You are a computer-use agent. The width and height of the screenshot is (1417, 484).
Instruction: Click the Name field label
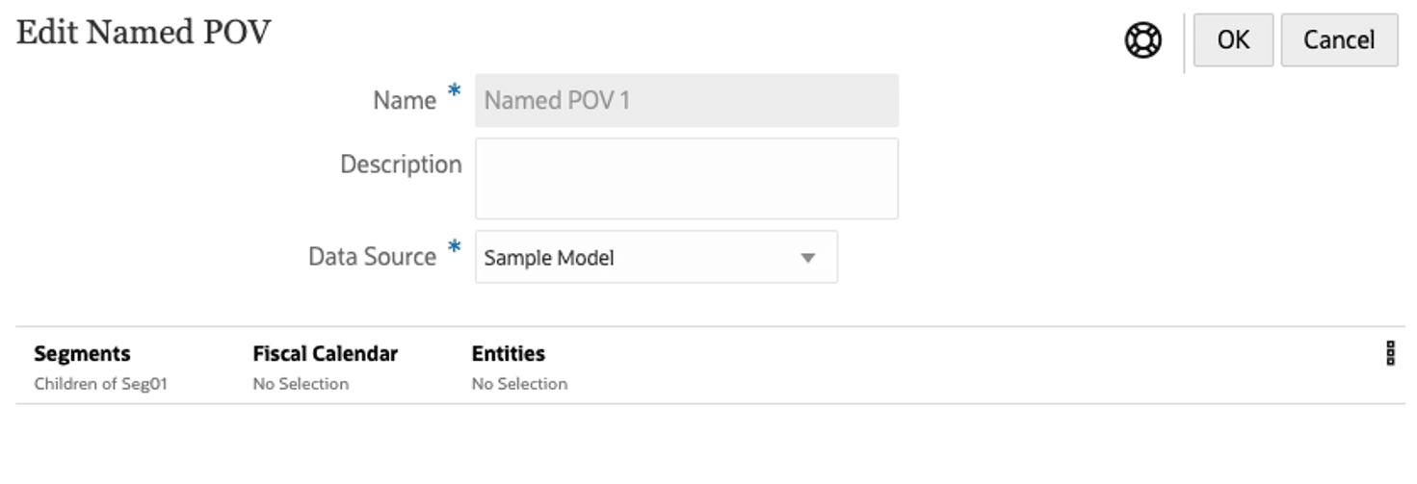pos(405,101)
